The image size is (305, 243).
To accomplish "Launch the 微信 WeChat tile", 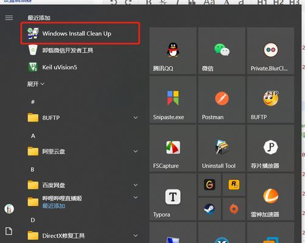I will point(222,51).
